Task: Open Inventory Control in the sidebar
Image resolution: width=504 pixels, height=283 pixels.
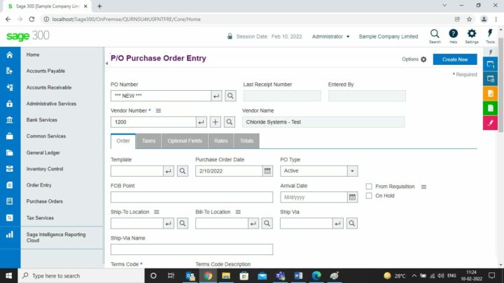Action: tap(45, 169)
